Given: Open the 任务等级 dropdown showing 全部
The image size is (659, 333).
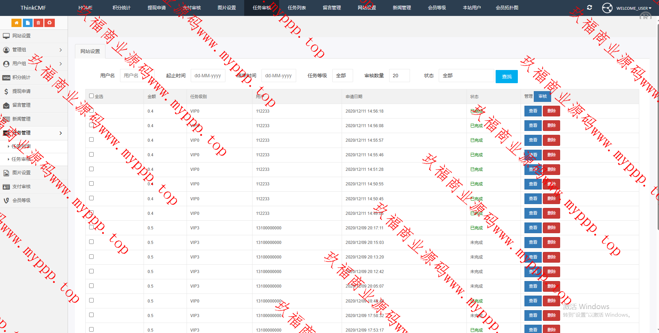Looking at the screenshot, I should 342,76.
